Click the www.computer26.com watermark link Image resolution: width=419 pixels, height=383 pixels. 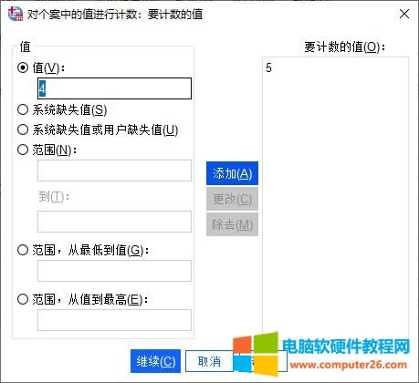point(349,364)
